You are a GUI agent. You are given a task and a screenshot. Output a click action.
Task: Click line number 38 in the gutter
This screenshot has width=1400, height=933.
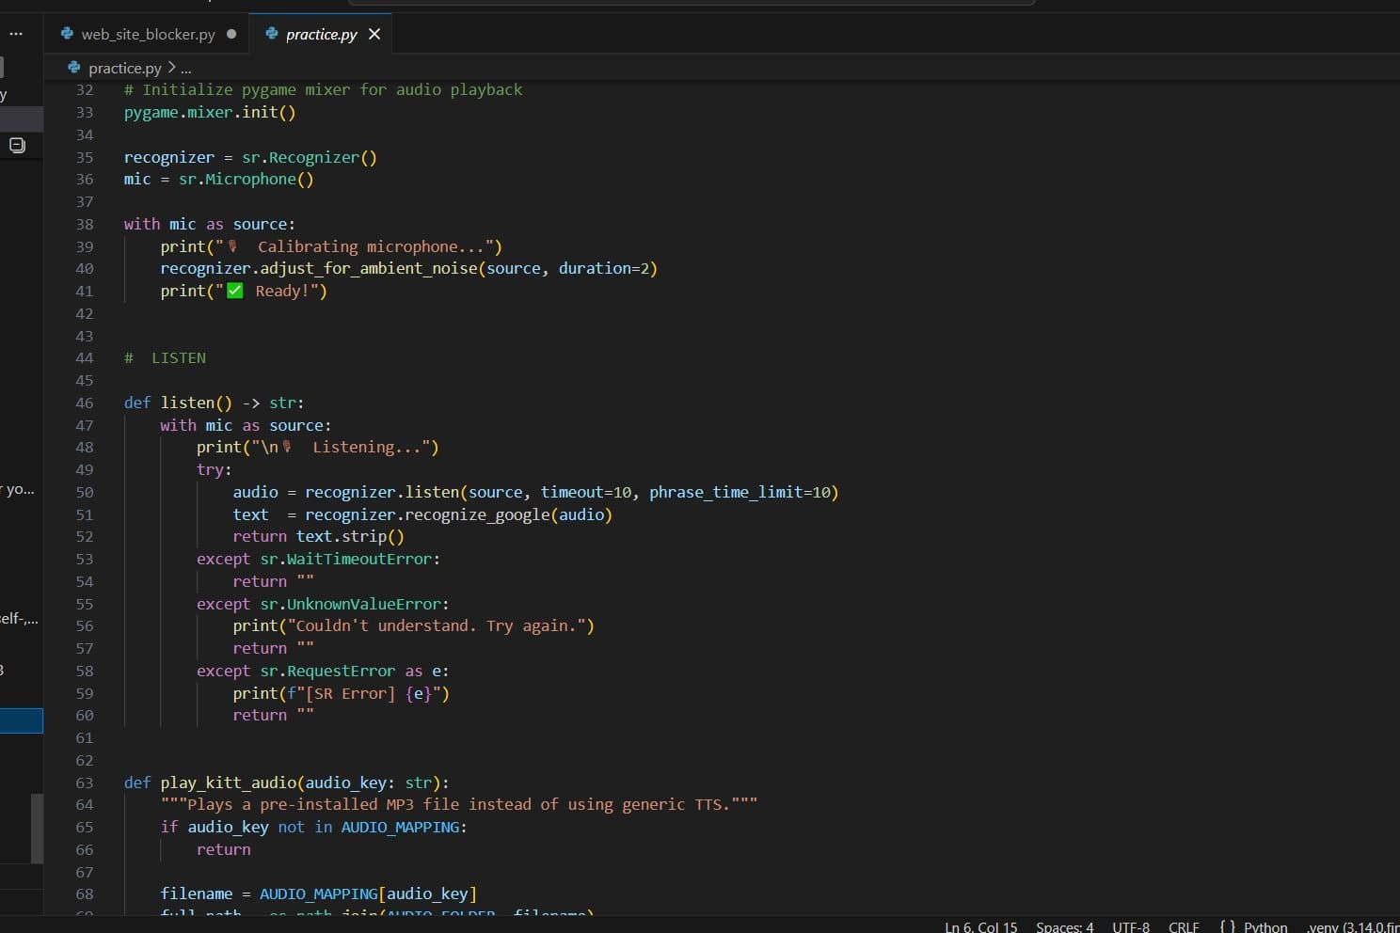[85, 224]
